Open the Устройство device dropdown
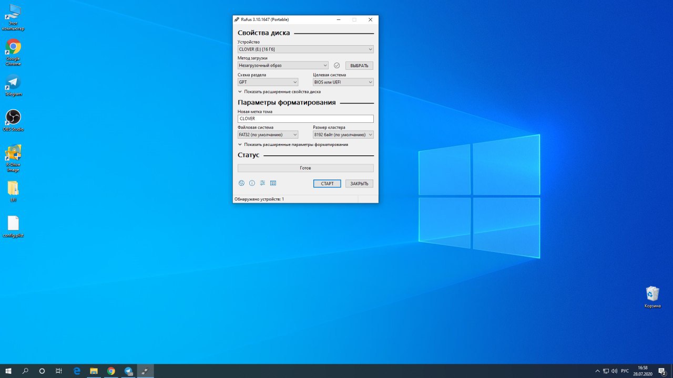The height and width of the screenshot is (378, 673). [x=305, y=49]
